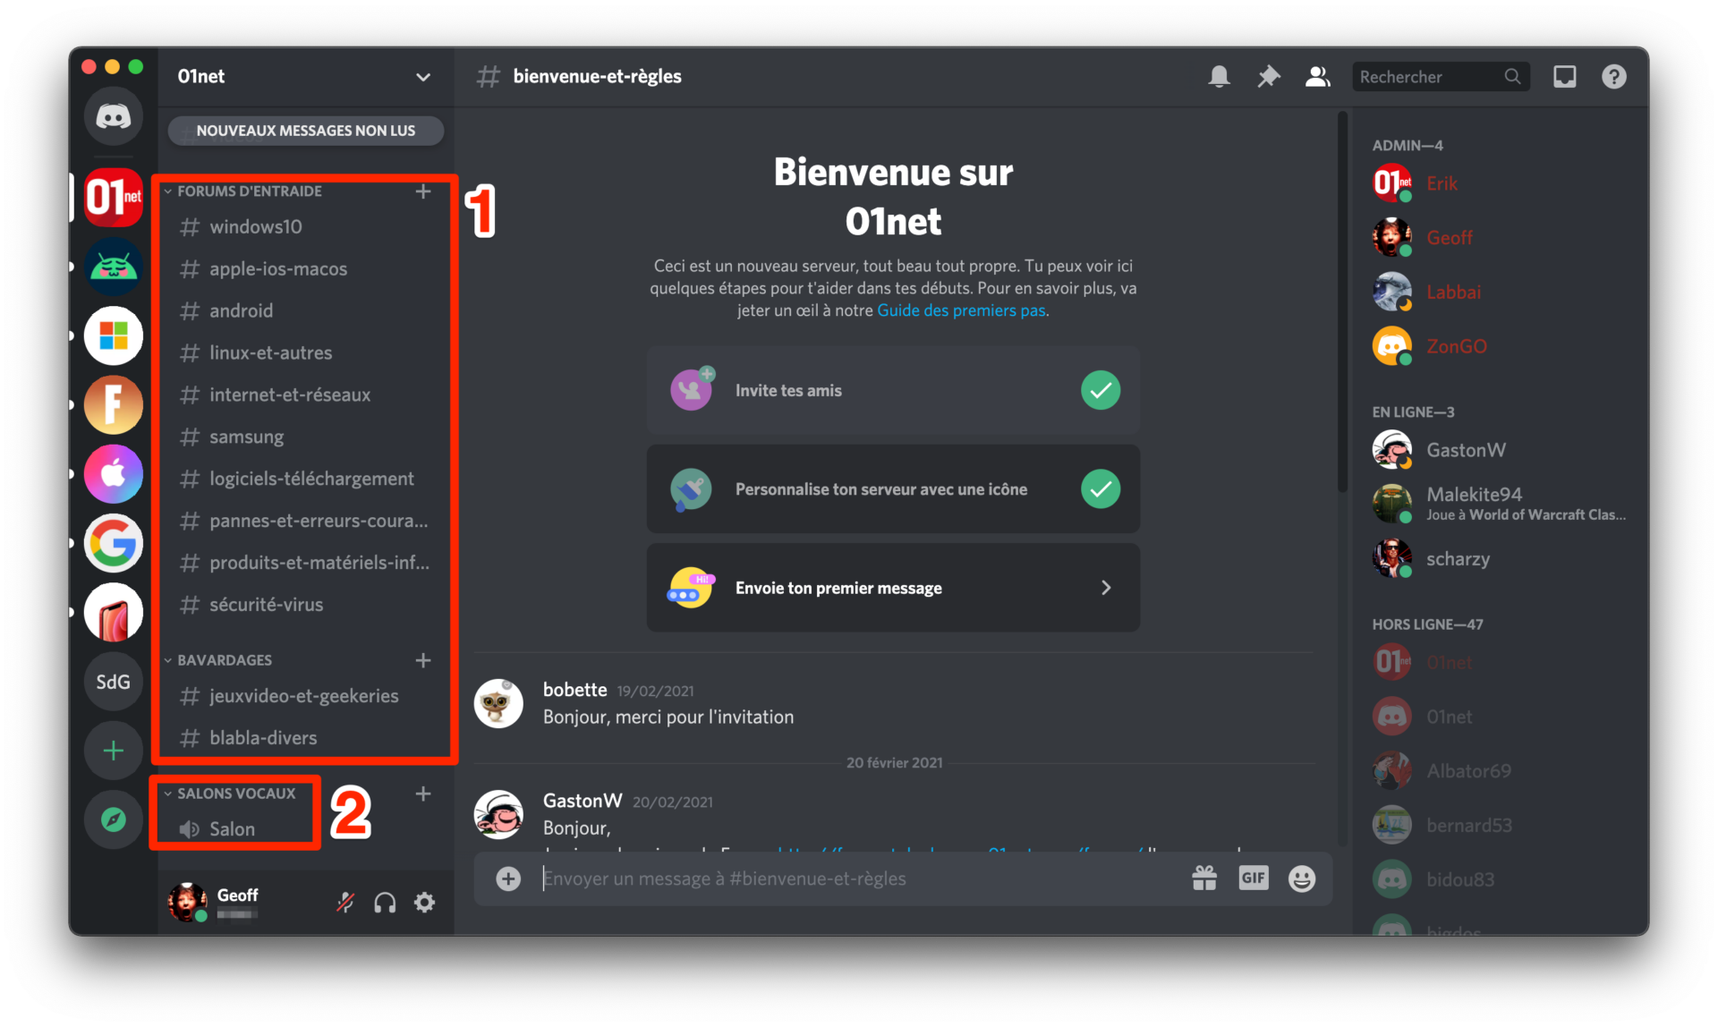Click the search magnifier icon
Image resolution: width=1718 pixels, height=1027 pixels.
1512,76
